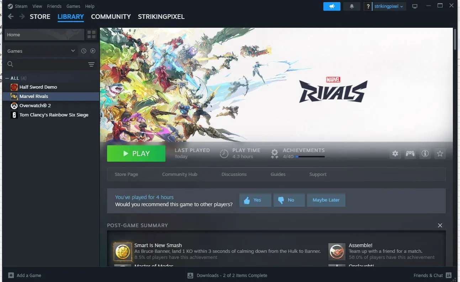Open the announcements megaphone button
The width and height of the screenshot is (460, 282).
point(332,6)
